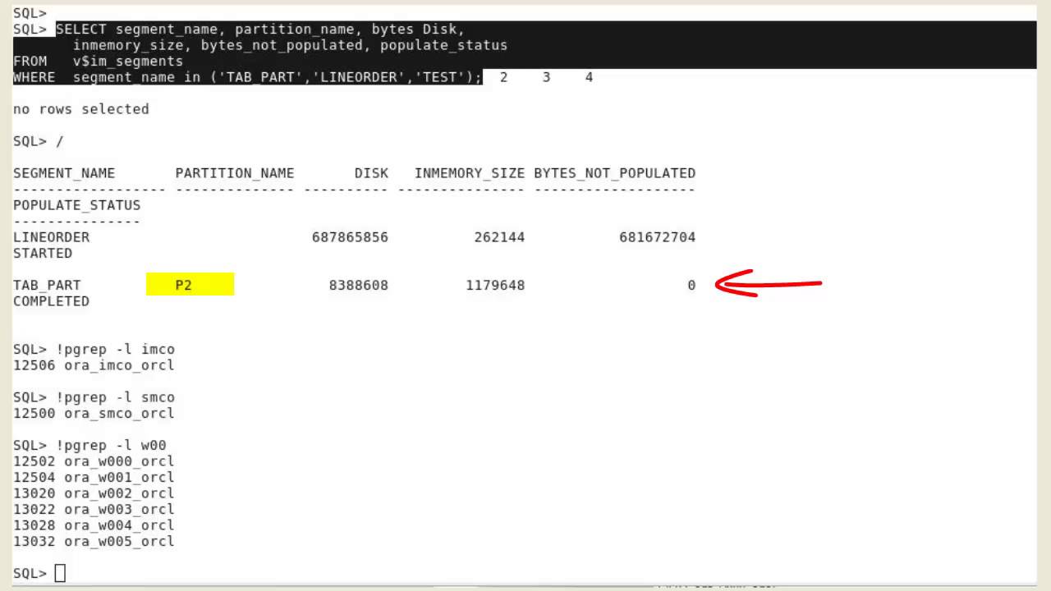The image size is (1051, 591).
Task: Click the 'no rows selected' message
Action: pyautogui.click(x=81, y=109)
